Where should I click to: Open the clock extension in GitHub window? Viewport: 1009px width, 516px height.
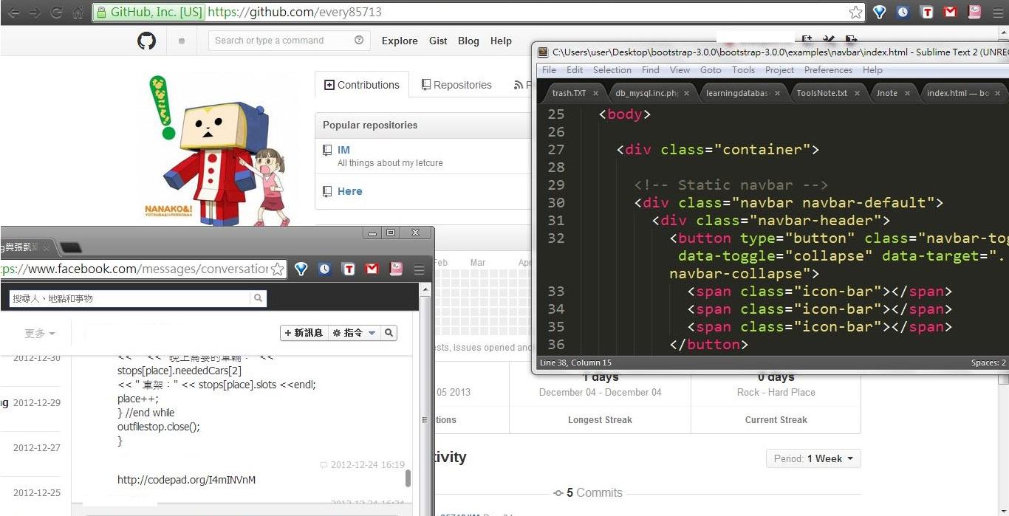pyautogui.click(x=903, y=12)
